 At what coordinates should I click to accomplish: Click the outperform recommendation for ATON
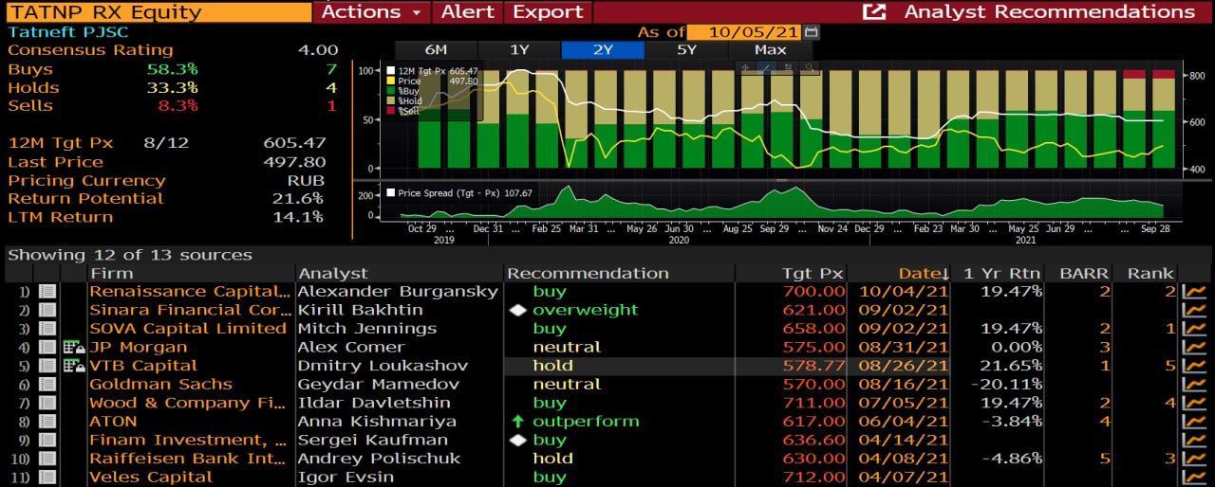(x=586, y=422)
